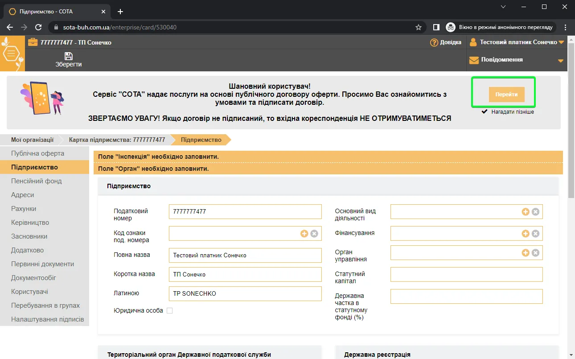Toggle the Юридична особа checkbox
575x359 pixels.
pos(169,310)
